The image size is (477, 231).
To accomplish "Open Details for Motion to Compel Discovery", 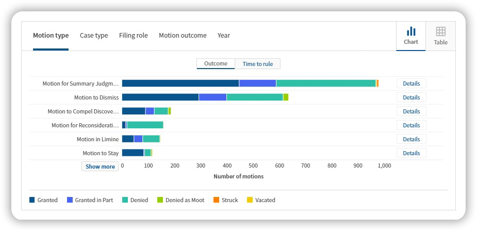I will point(411,111).
